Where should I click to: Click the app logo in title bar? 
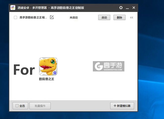point(13,8)
